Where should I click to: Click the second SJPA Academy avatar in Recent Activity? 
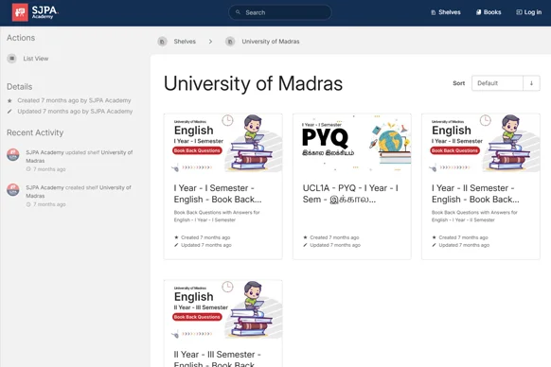coord(13,190)
